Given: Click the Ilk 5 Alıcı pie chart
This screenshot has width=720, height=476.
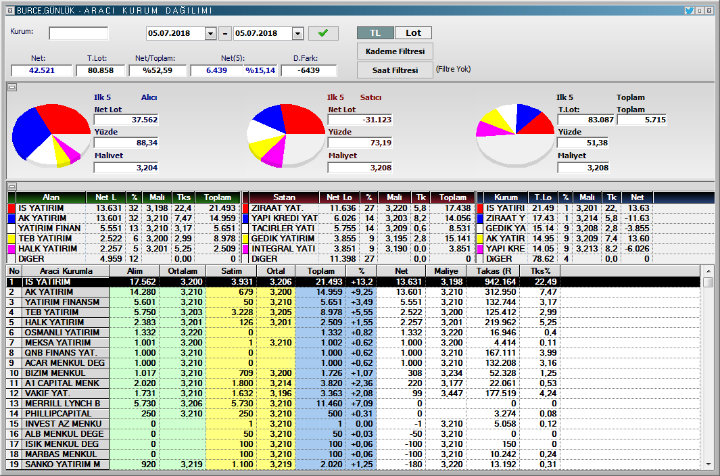Looking at the screenshot, I should tap(51, 135).
